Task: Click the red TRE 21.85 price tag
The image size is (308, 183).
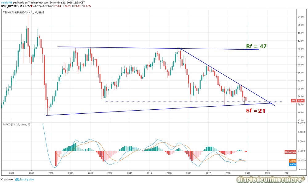Action: coord(298,101)
